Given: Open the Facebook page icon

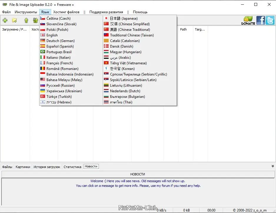Looking at the screenshot, I should [x=261, y=20].
